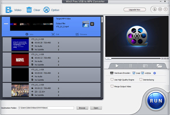Open Edit with the scissors icon
Screen dimensions: 170x115
(x=55, y=34)
